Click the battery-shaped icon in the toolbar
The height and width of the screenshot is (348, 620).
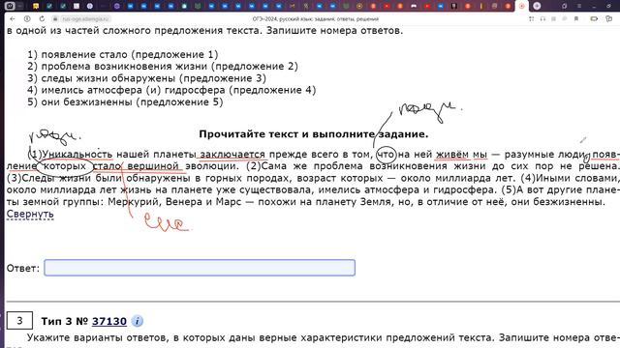coord(594,18)
